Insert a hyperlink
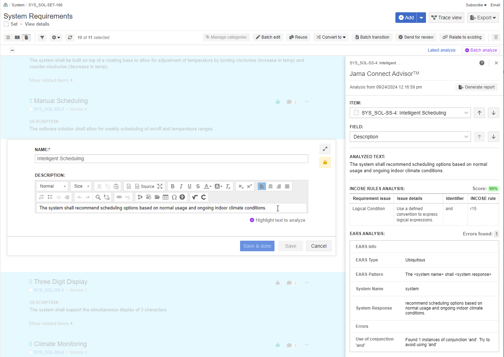The image size is (504, 357). [x=119, y=197]
